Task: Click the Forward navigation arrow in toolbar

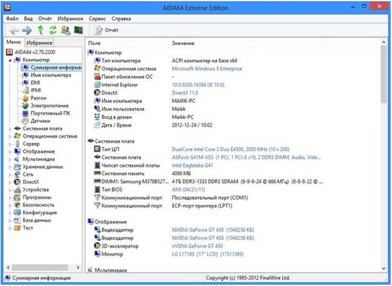Action: pos(27,30)
